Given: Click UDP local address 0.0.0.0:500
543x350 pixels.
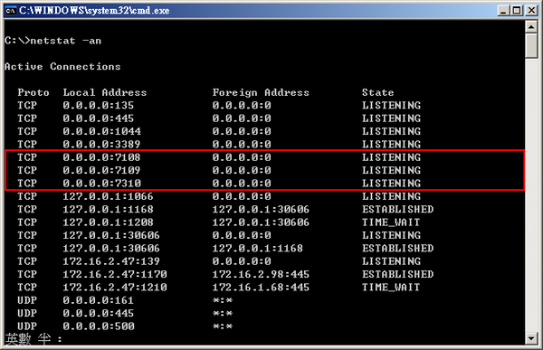Looking at the screenshot, I should (x=99, y=326).
